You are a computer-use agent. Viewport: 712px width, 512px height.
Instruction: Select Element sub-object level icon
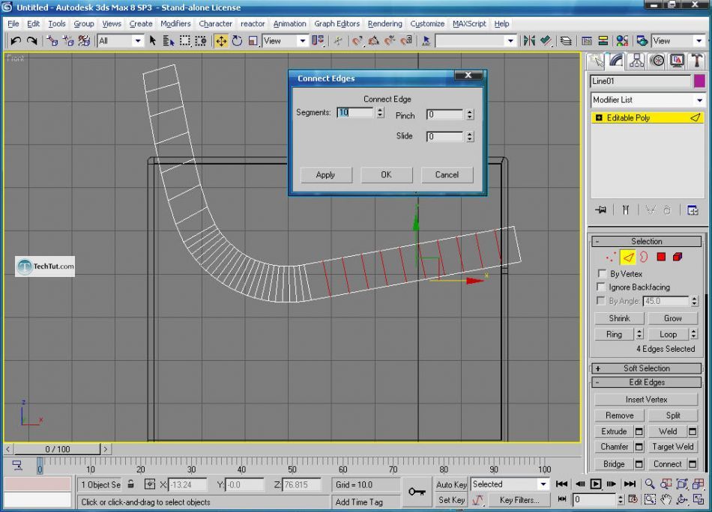click(678, 257)
